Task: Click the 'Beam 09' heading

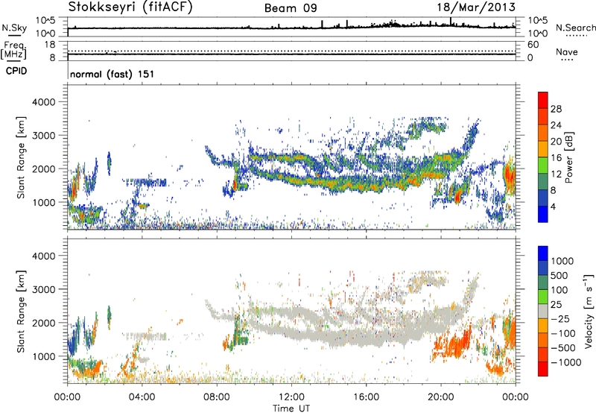Action: (x=291, y=8)
